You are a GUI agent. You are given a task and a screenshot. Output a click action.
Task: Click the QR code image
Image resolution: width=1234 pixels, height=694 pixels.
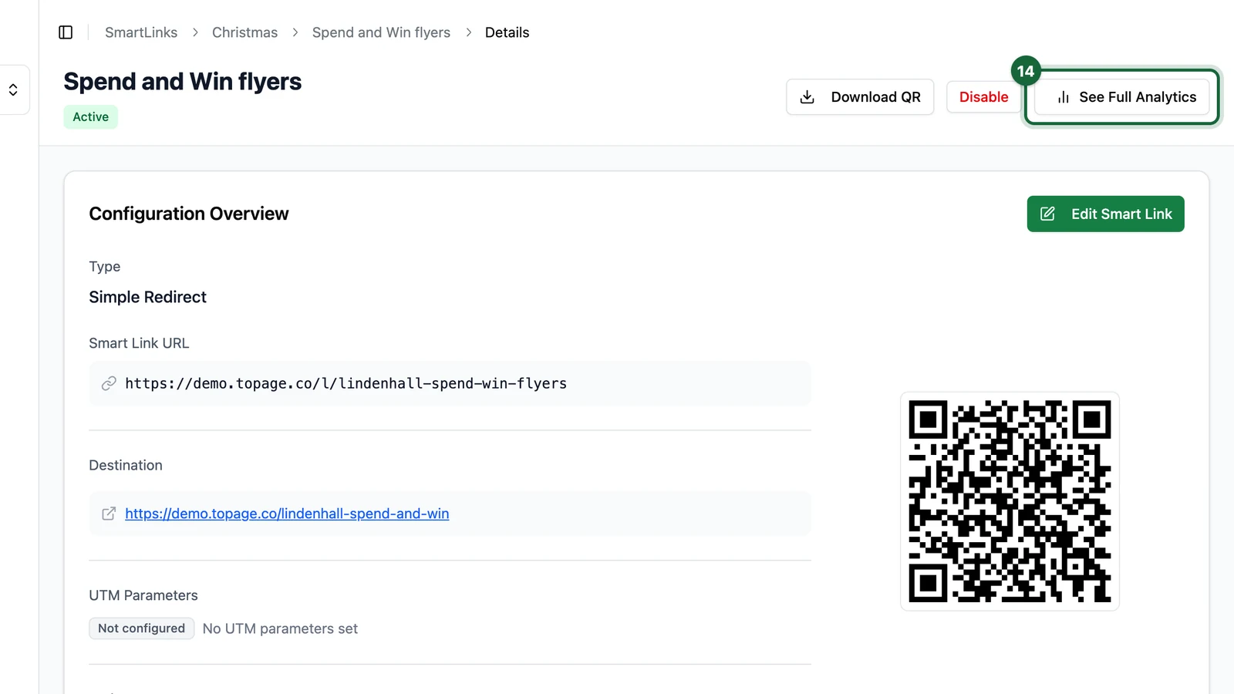pyautogui.click(x=1010, y=501)
